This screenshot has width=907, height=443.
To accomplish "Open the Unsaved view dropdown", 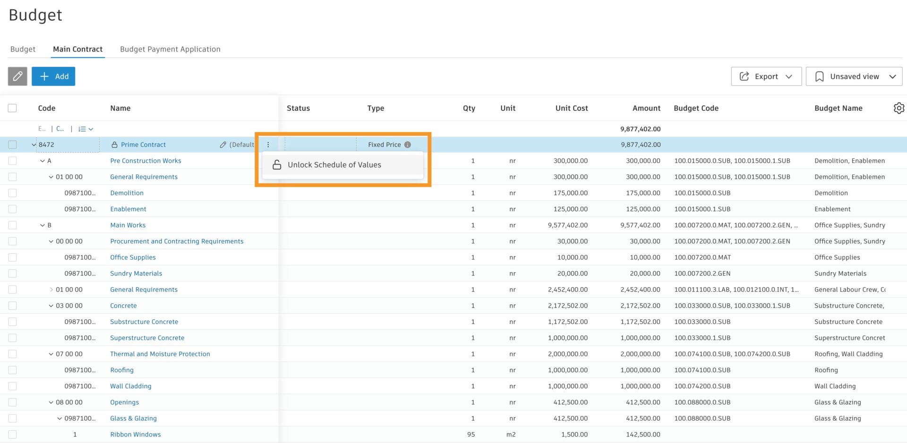I will pyautogui.click(x=893, y=76).
